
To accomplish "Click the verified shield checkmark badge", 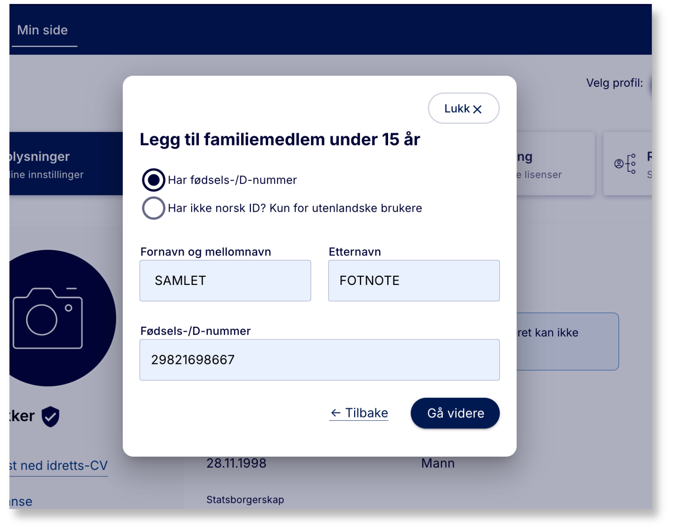I will pos(51,417).
